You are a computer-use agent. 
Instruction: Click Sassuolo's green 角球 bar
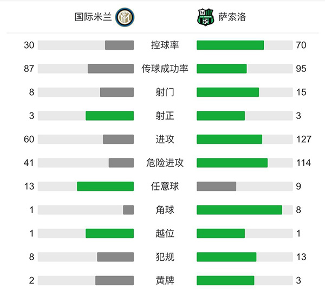tap(239, 210)
